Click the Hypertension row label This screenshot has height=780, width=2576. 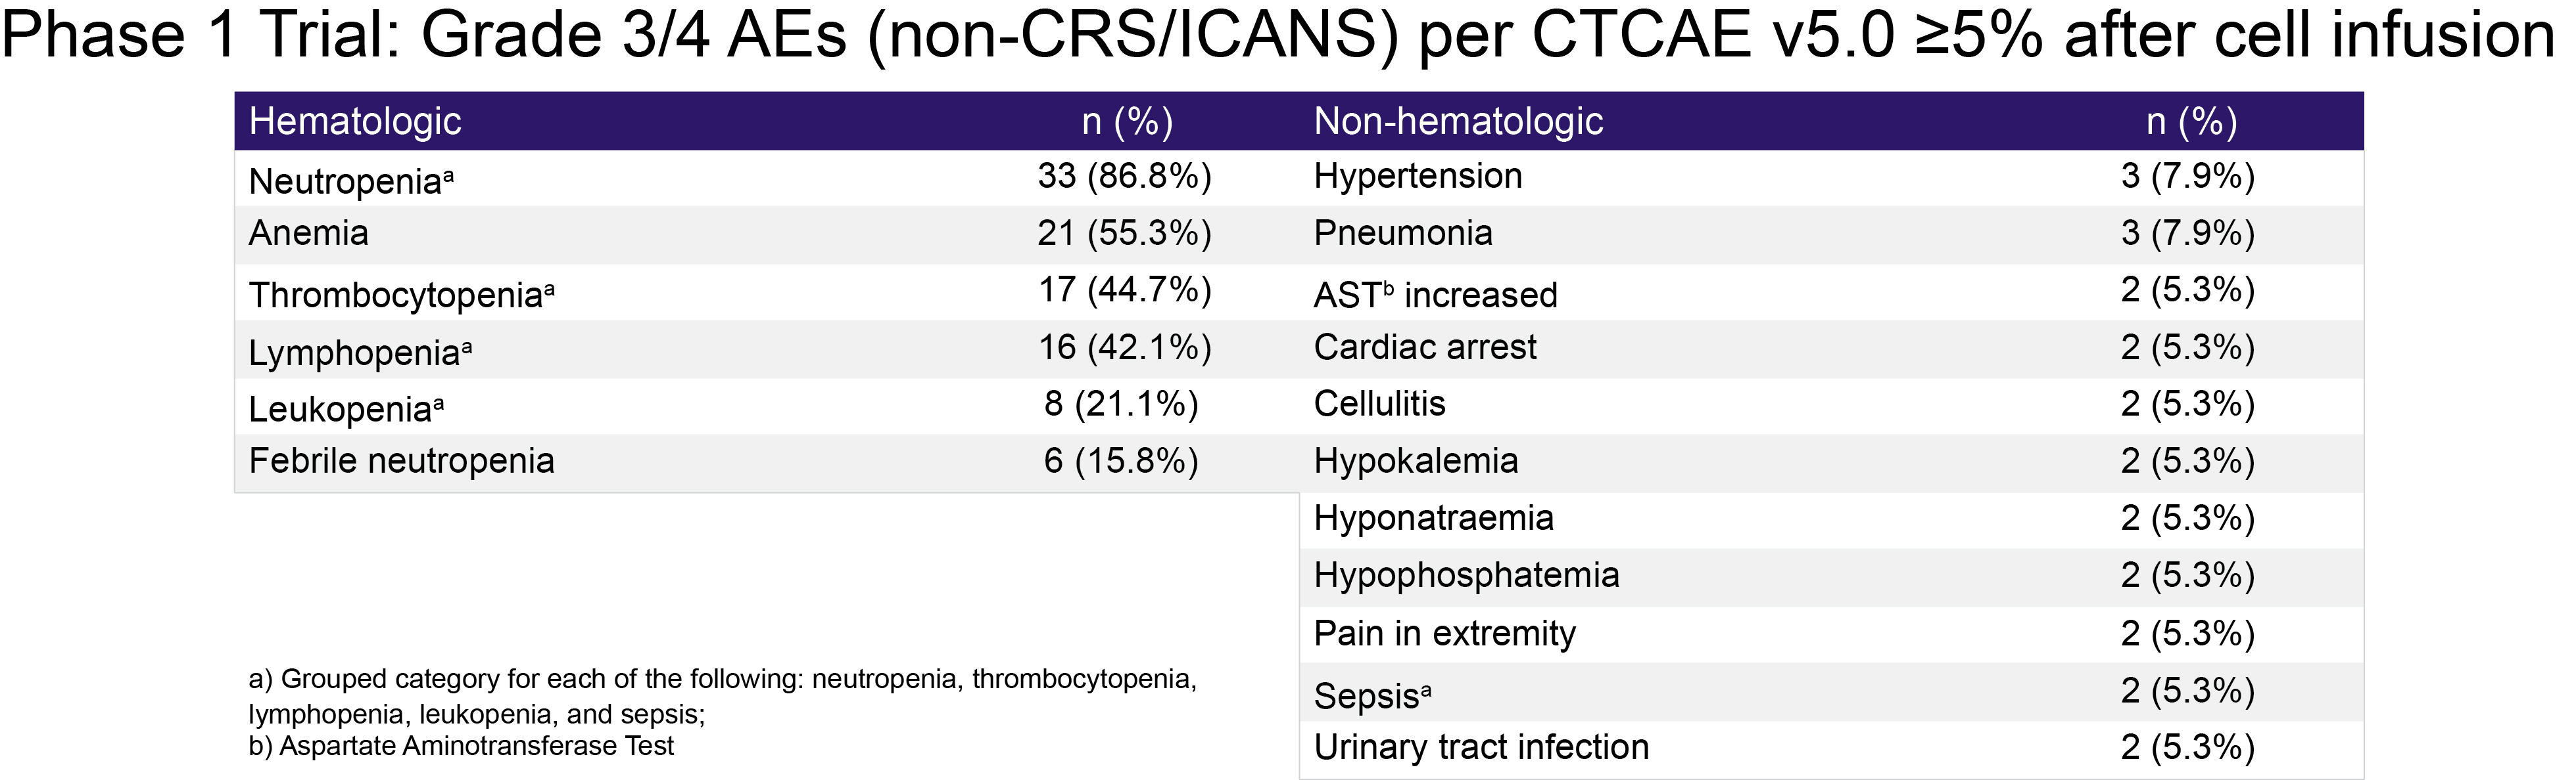pos(1417,177)
